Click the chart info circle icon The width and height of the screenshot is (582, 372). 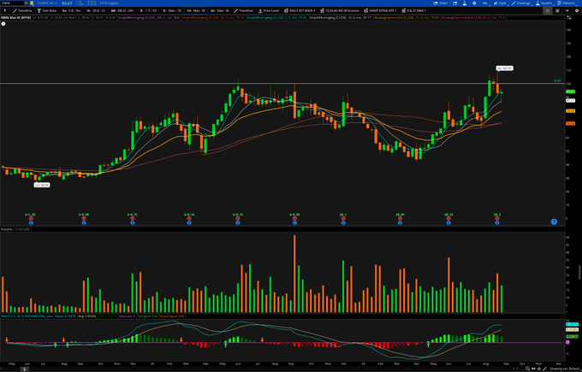click(x=3, y=24)
